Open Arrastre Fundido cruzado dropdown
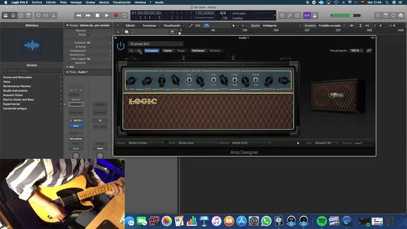 pyautogui.click(x=331, y=25)
